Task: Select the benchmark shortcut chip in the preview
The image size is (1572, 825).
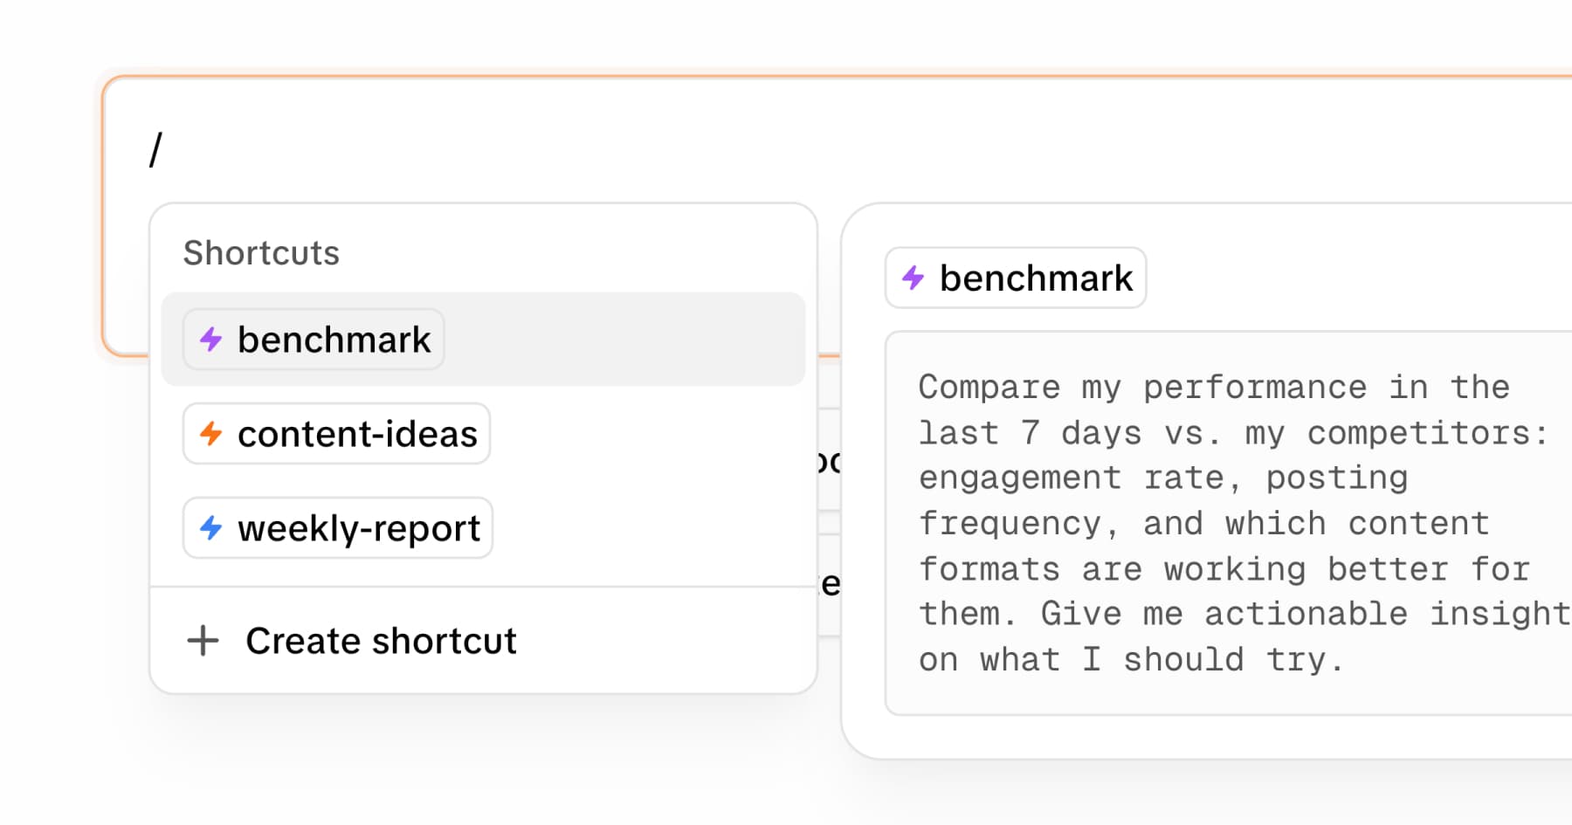Action: [1015, 278]
